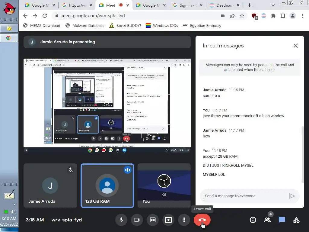Close the active Meet tab
This screenshot has width=309, height=232.
coord(128,5)
